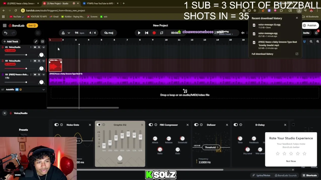Start playback with the play button
Viewport: 321px width, 180px height.
pyautogui.click(x=139, y=33)
